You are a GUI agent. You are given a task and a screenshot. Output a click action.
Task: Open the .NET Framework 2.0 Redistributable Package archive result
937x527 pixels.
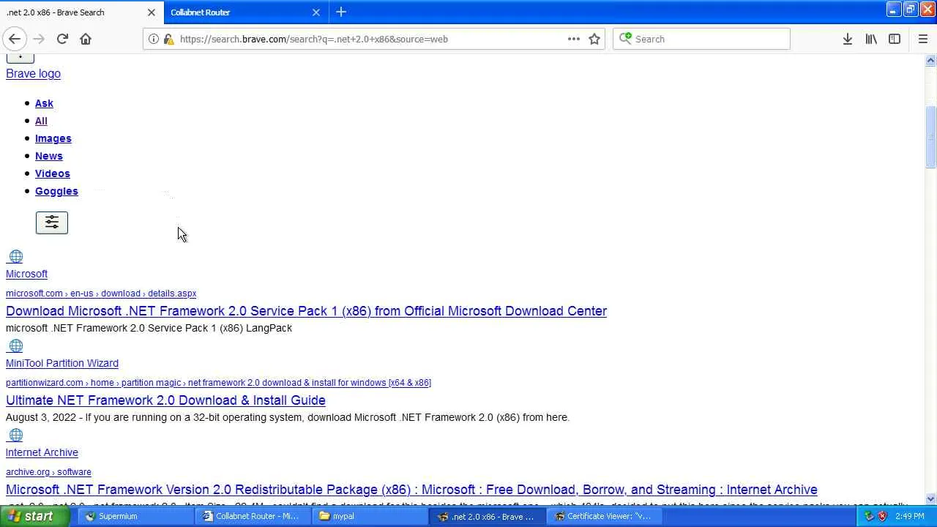point(411,490)
